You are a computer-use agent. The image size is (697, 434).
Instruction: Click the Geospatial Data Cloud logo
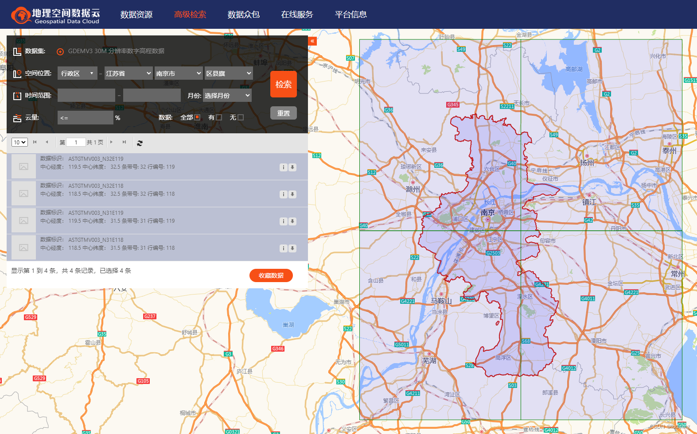[x=55, y=15]
